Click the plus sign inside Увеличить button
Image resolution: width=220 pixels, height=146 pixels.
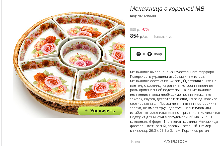click(x=86, y=111)
